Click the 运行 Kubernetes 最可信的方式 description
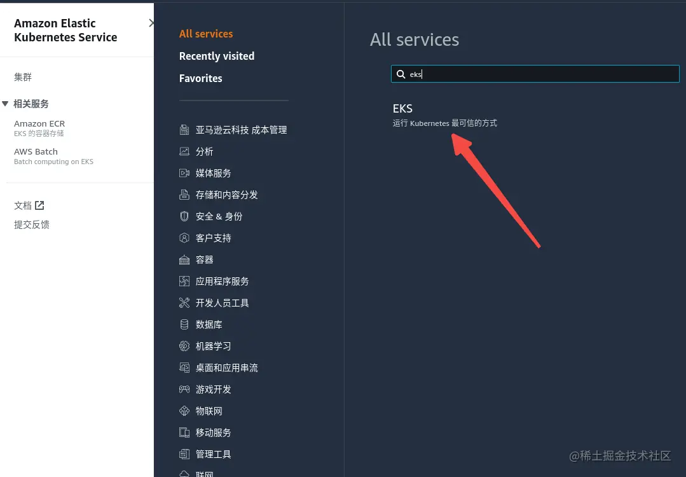This screenshot has width=686, height=477. [x=445, y=123]
